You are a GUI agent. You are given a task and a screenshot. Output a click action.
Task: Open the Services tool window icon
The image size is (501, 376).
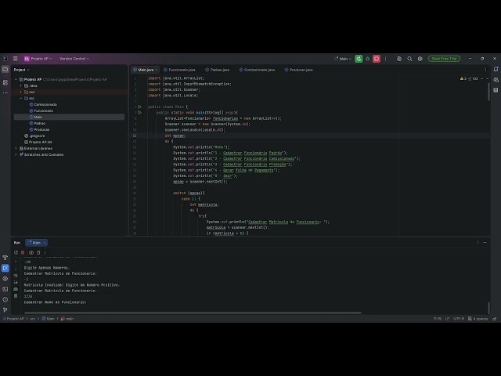(5, 279)
